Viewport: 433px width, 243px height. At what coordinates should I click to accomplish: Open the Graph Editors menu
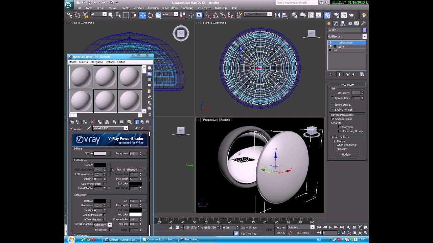pyautogui.click(x=169, y=8)
